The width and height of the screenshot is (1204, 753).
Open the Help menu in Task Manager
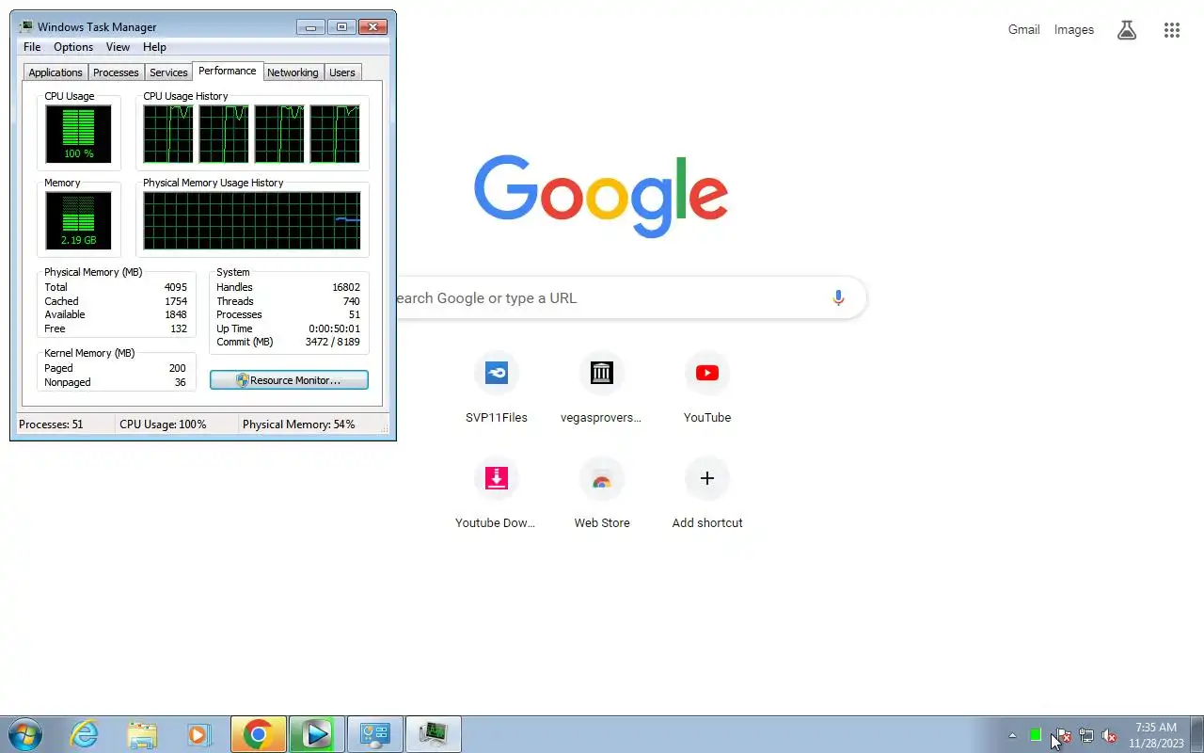coord(154,47)
